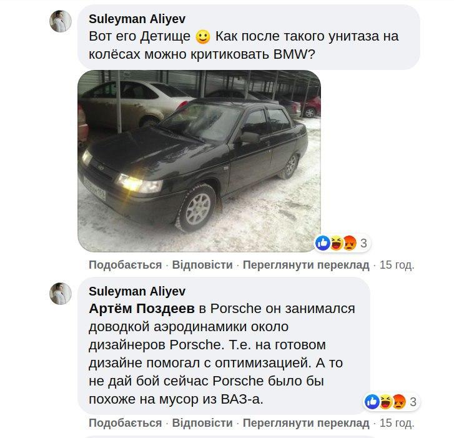Click the laughing reaction icon on second comment
Image resolution: width=454 pixels, height=438 pixels.
point(385,402)
